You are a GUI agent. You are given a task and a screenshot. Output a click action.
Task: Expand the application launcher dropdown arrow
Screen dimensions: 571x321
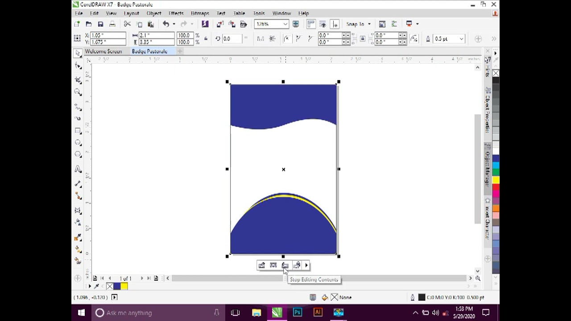pyautogui.click(x=417, y=24)
